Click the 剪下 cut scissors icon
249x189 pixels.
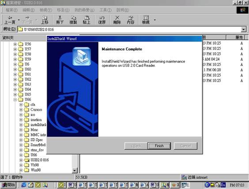(x=60, y=20)
